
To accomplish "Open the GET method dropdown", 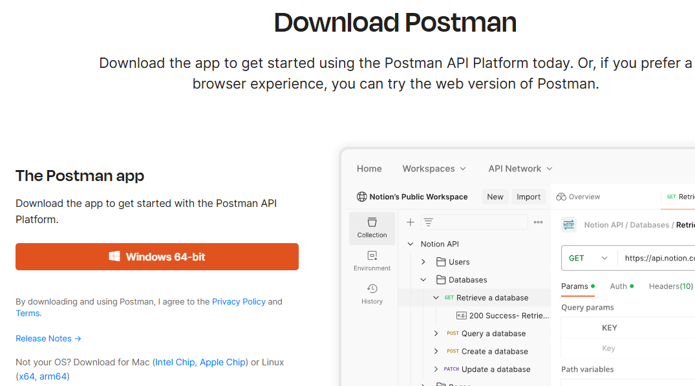I will tap(588, 258).
